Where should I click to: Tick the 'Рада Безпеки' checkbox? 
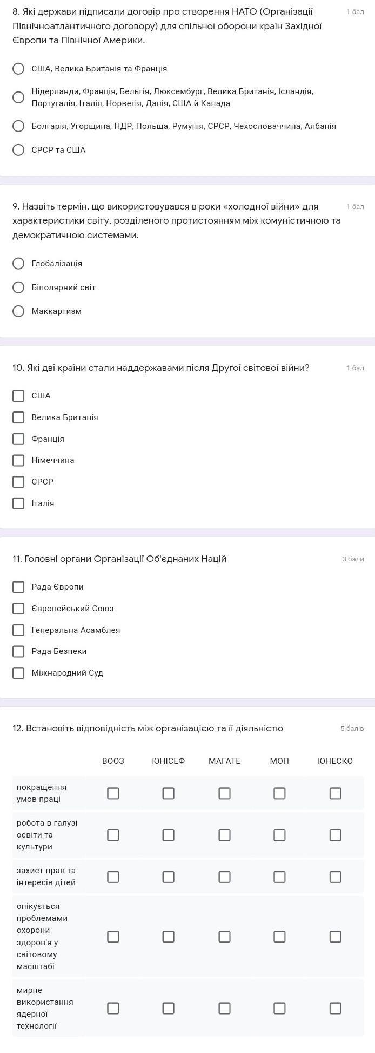[x=18, y=651]
